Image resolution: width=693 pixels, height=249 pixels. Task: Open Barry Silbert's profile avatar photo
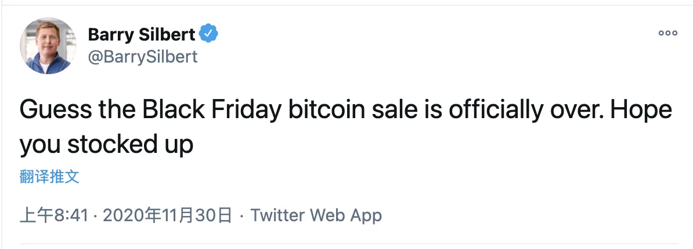pyautogui.click(x=48, y=46)
